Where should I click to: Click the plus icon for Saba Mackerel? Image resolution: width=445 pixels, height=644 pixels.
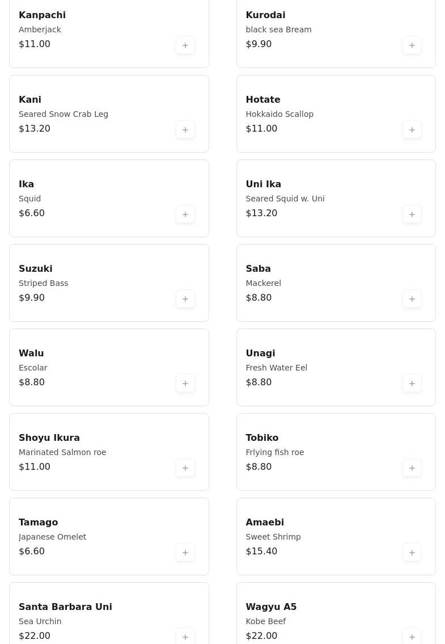click(412, 299)
